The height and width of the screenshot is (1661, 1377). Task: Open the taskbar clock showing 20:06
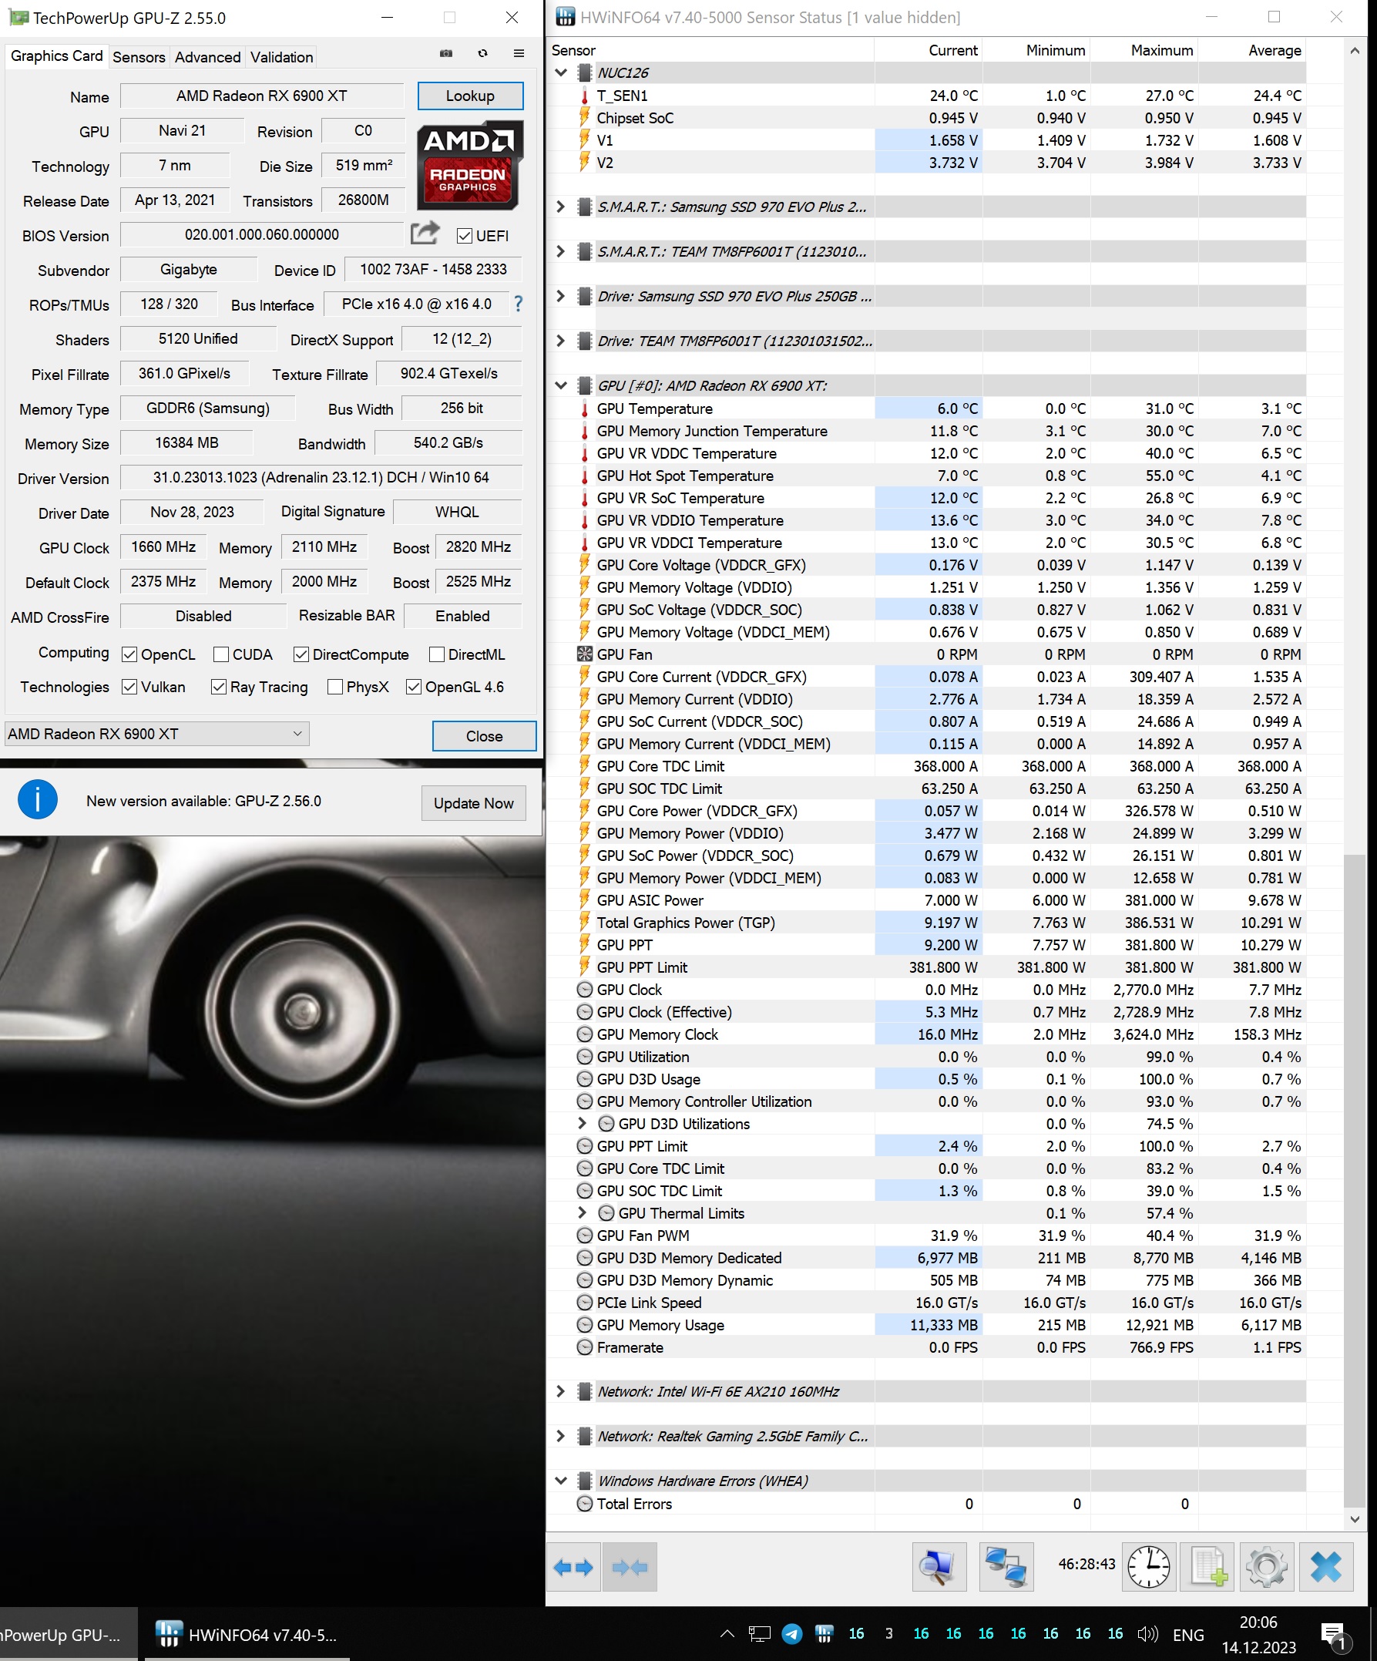[1258, 1634]
